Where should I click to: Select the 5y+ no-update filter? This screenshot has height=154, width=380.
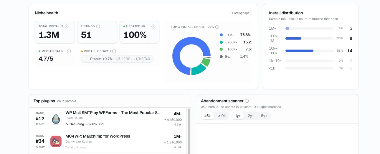264,116
